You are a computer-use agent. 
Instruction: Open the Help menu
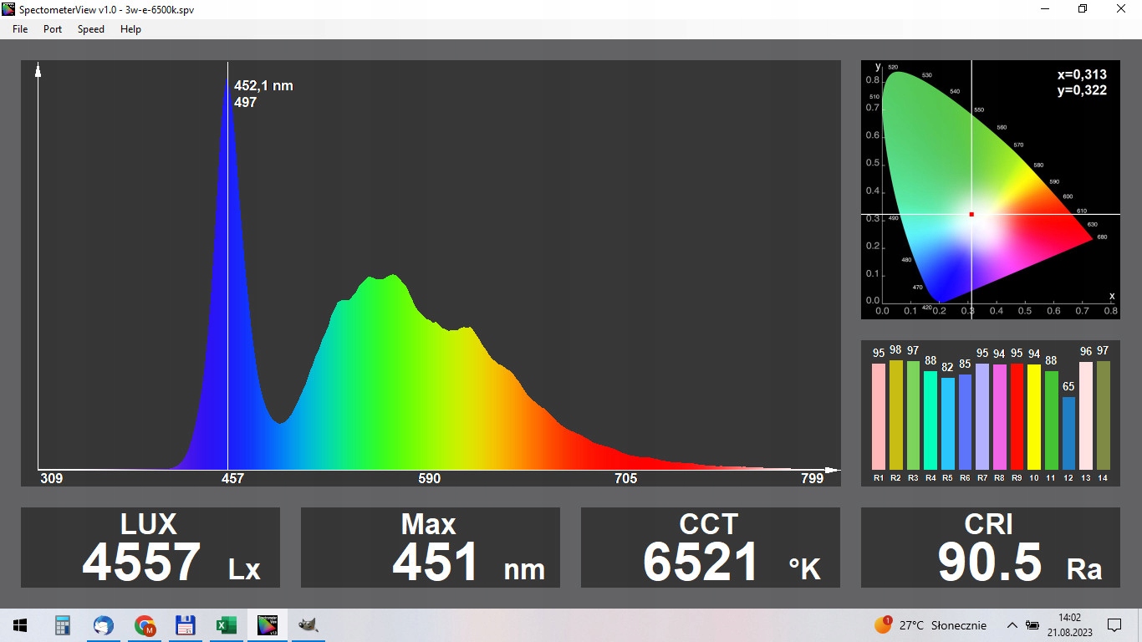click(x=130, y=29)
